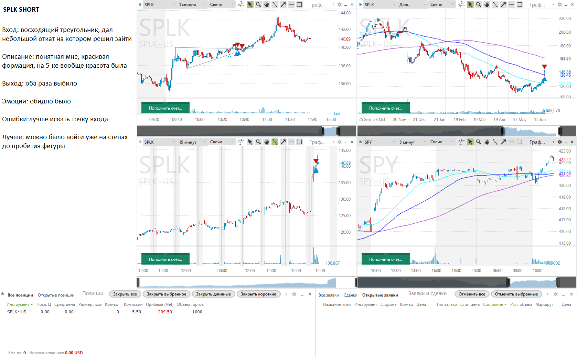This screenshot has height=357, width=577.
Task: Toggle link indicator on Позиции panel
Action: pyautogui.click(x=2, y=294)
